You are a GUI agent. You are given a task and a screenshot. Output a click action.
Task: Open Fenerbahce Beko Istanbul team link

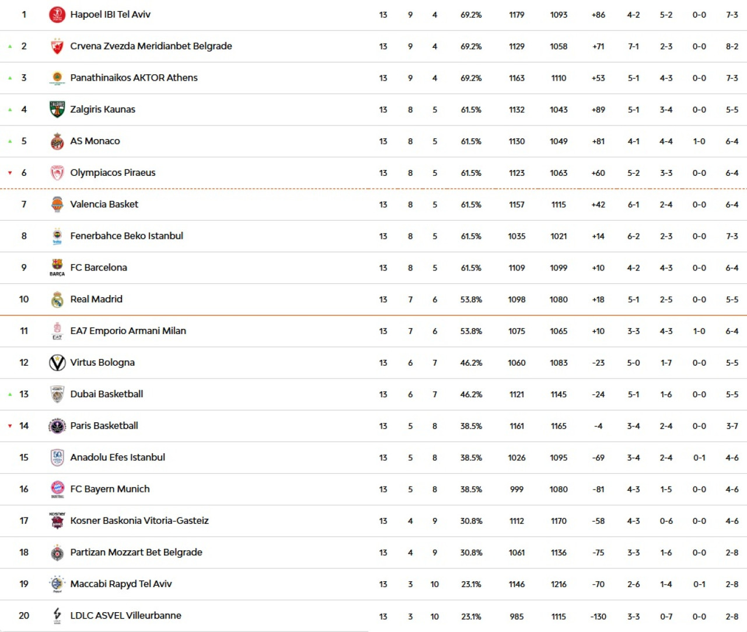tap(127, 236)
